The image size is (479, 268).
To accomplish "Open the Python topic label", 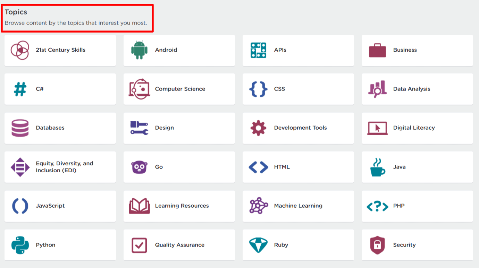I will [x=45, y=245].
